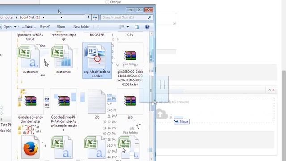Click the text area in the web page behind Explorer

(166, 19)
